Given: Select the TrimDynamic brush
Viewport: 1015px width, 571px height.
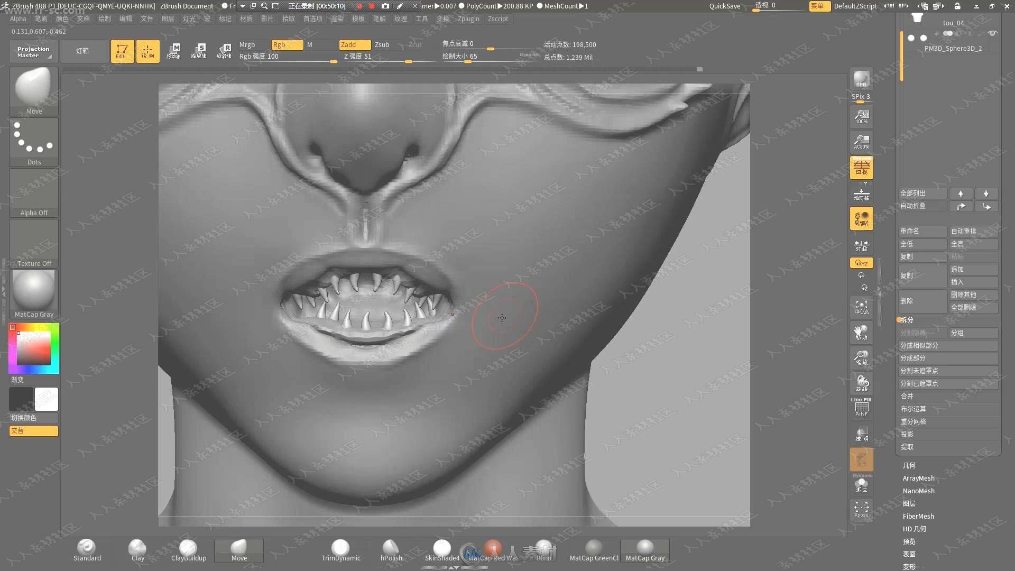Looking at the screenshot, I should pos(341,550).
